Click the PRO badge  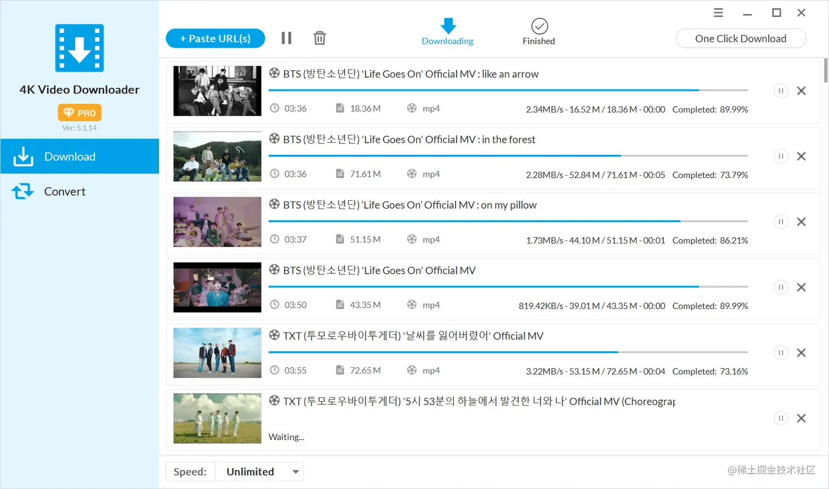pos(80,113)
